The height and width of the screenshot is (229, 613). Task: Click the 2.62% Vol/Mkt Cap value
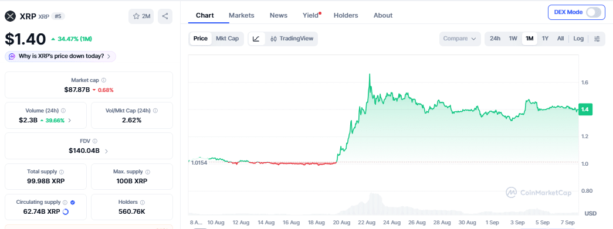132,120
